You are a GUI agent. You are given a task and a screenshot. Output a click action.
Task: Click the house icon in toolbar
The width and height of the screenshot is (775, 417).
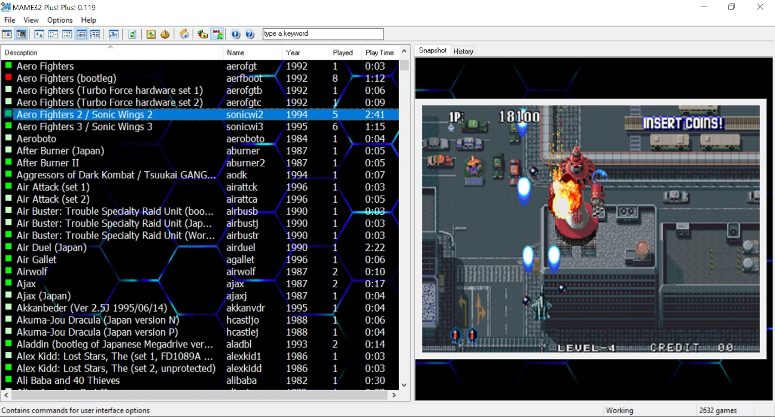(x=184, y=34)
